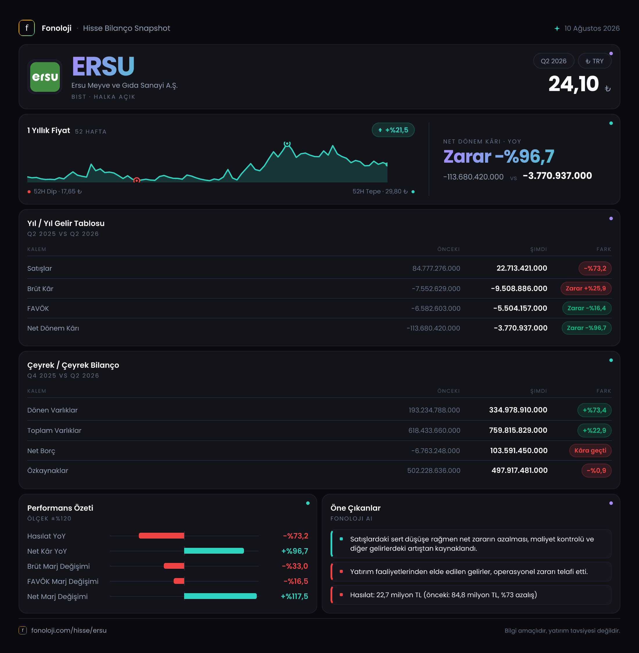Click the first highlight about Satışlardaki sert düşüş

(471, 543)
